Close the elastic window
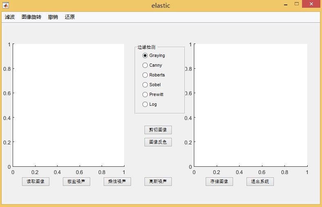Viewport: 322px width, 207px height. (311, 4)
